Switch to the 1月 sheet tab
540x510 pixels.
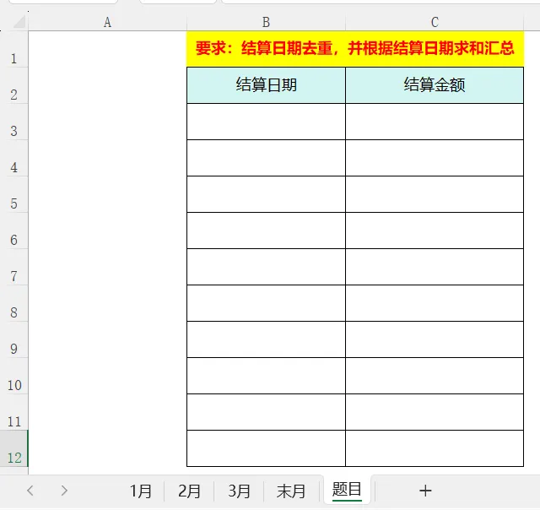(x=141, y=491)
